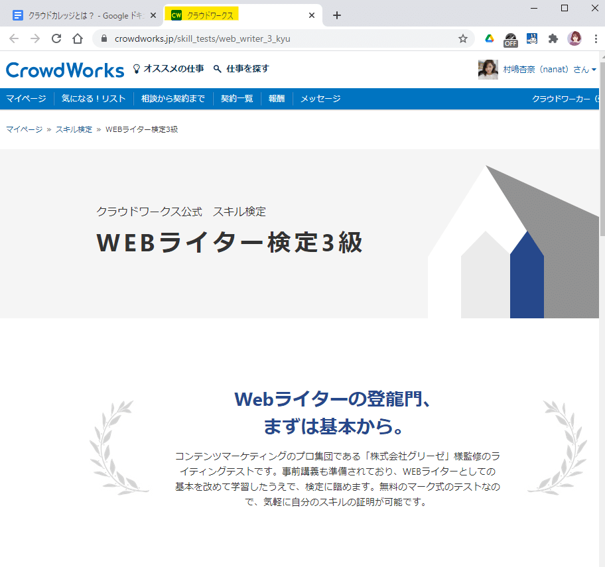Screen dimensions: 605x567
Task: Bookmark the page with the star
Action: 462,39
